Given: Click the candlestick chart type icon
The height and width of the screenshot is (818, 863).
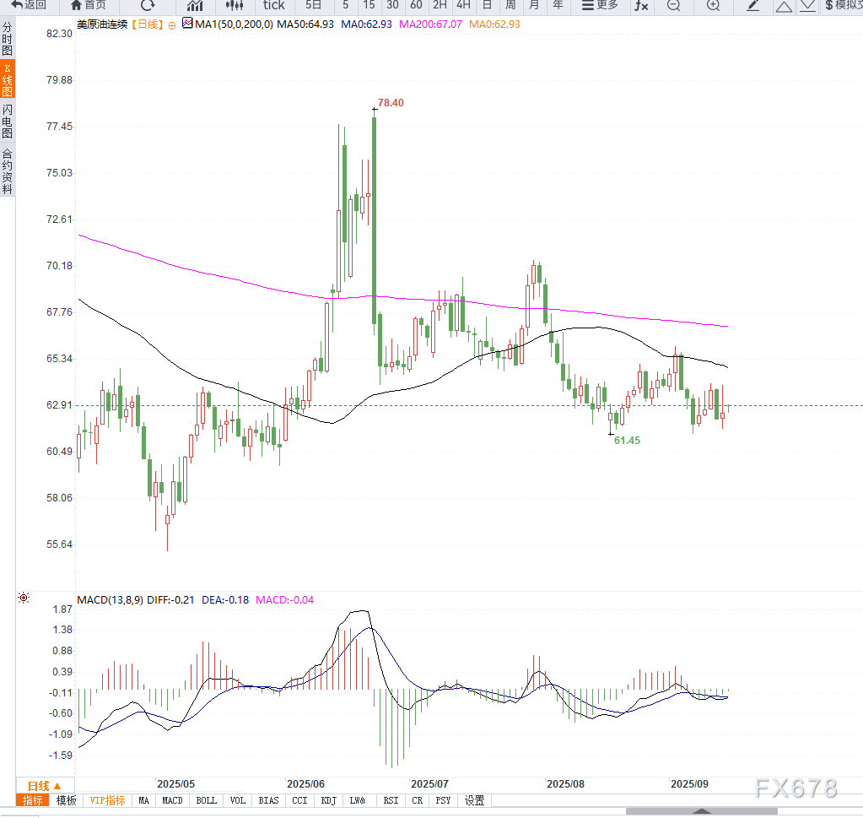Looking at the screenshot, I should click(234, 5).
